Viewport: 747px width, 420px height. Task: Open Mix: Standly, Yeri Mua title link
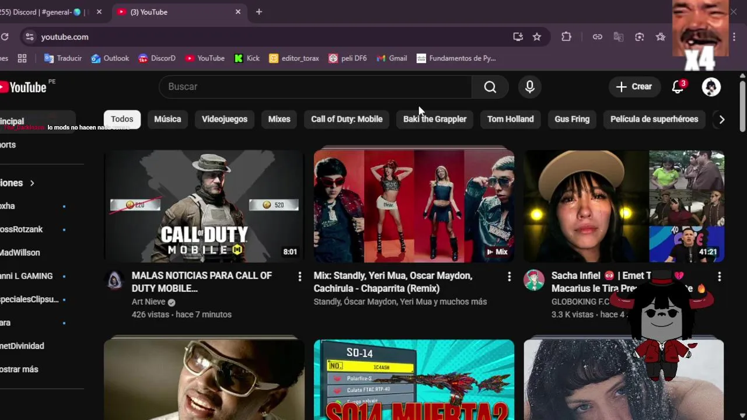pyautogui.click(x=393, y=282)
